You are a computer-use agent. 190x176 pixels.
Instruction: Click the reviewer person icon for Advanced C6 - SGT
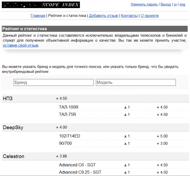coord(125,165)
